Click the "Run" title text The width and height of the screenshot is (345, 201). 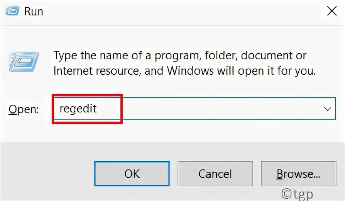click(x=34, y=11)
